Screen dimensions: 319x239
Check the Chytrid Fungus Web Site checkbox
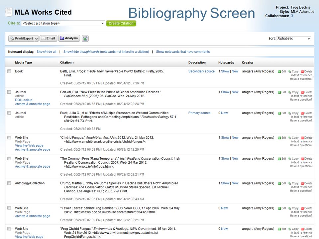pos(9,137)
